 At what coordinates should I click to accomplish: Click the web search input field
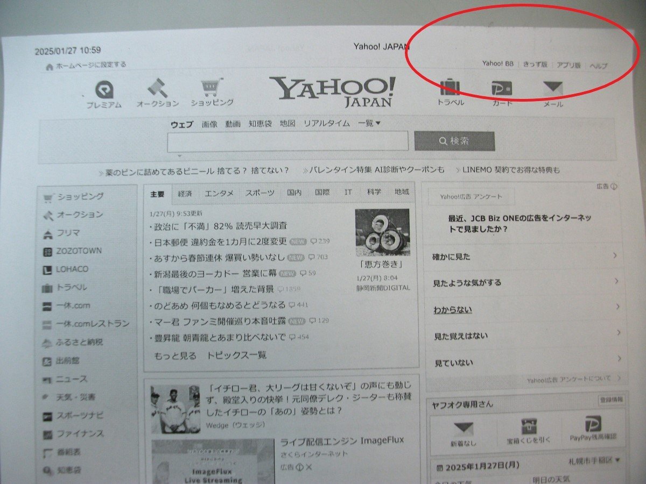[x=287, y=141]
